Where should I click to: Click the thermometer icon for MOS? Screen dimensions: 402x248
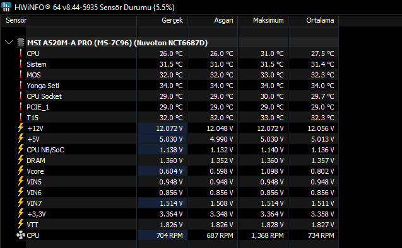point(21,75)
